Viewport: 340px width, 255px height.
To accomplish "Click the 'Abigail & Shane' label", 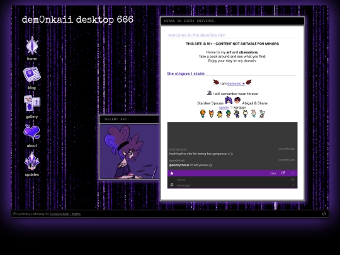I will tap(254, 103).
